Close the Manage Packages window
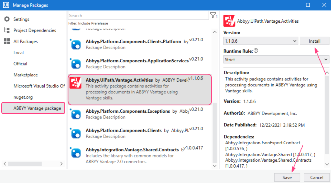 324,5
